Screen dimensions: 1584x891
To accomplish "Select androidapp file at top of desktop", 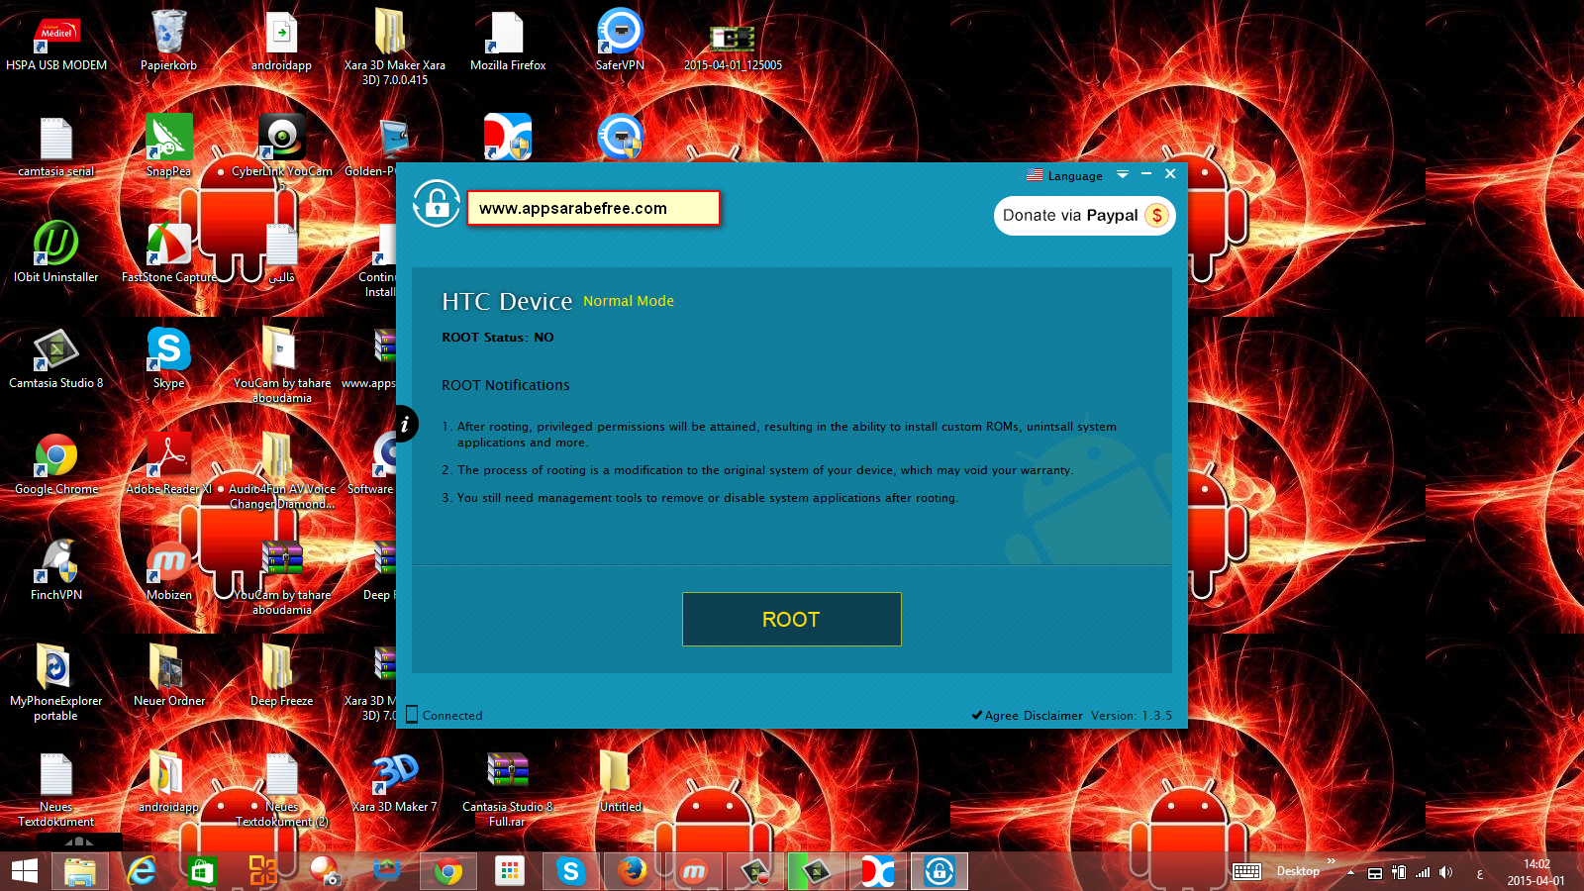I will click(x=281, y=43).
